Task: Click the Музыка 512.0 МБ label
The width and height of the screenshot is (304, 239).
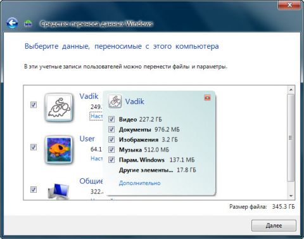Action: pyautogui.click(x=144, y=150)
